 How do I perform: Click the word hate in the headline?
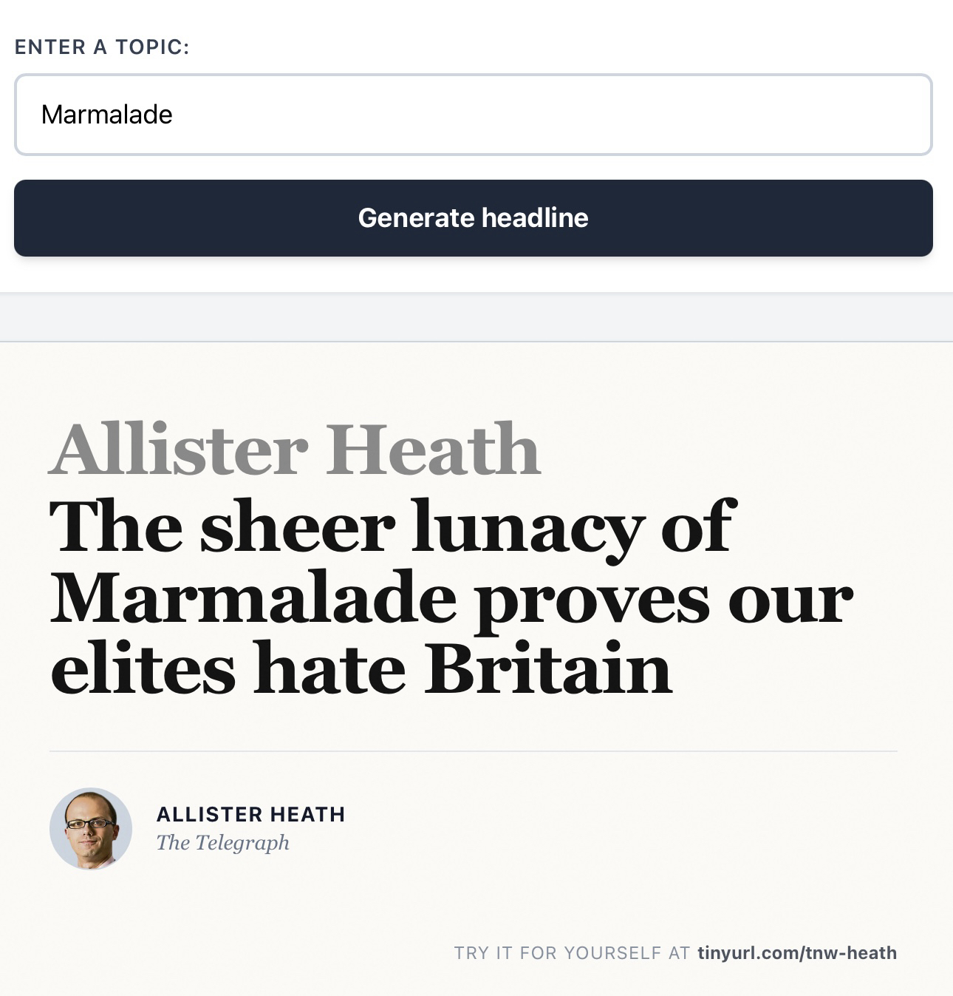point(329,668)
